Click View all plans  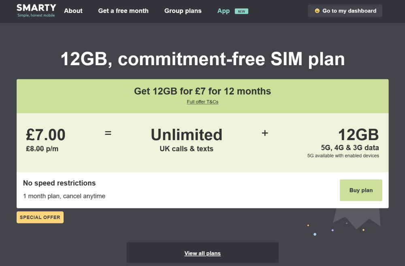pyautogui.click(x=202, y=253)
